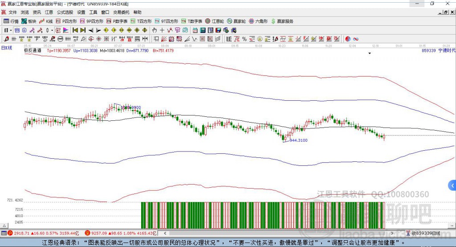Screen dimensions: 456x247
Task: Click the Tp=1190.3957 channel value
Action: [x=59, y=50]
